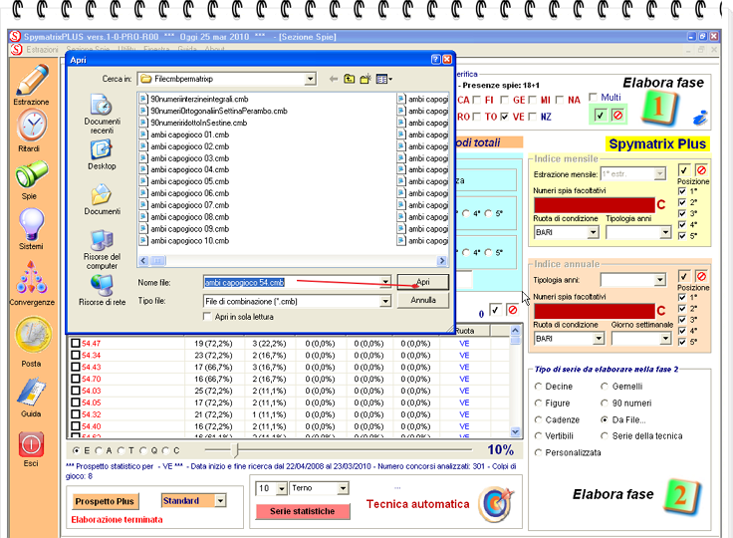This screenshot has width=733, height=538.
Task: Launch Elabora fase 1 green button
Action: tap(659, 108)
